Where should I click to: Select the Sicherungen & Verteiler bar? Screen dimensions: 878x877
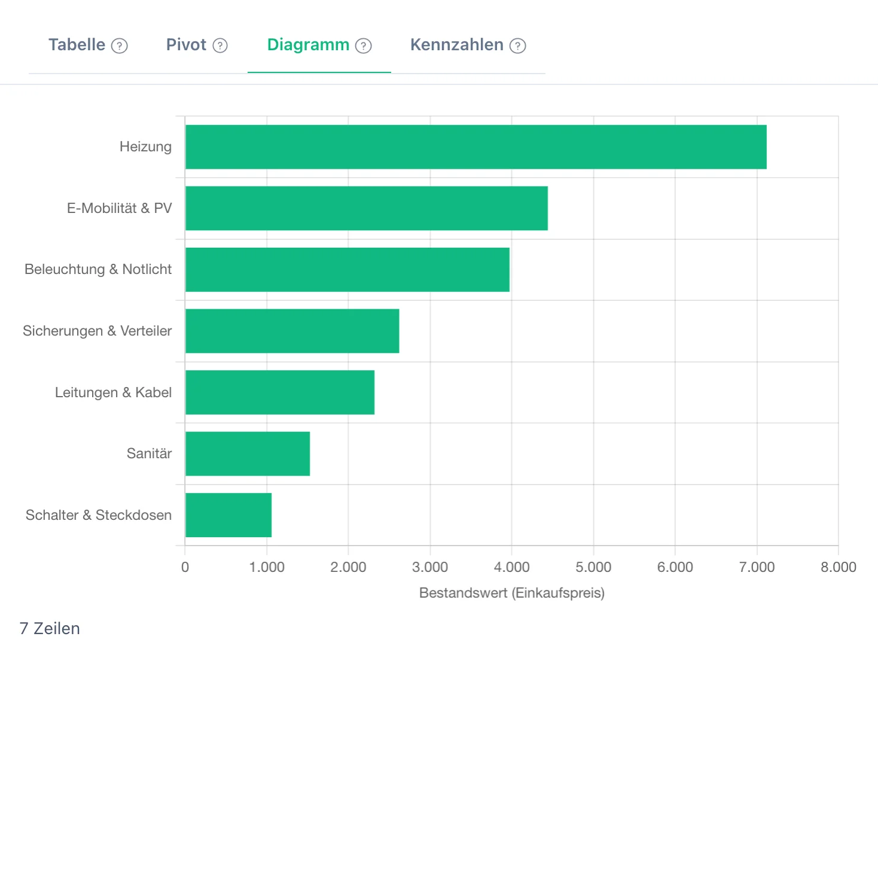point(292,331)
